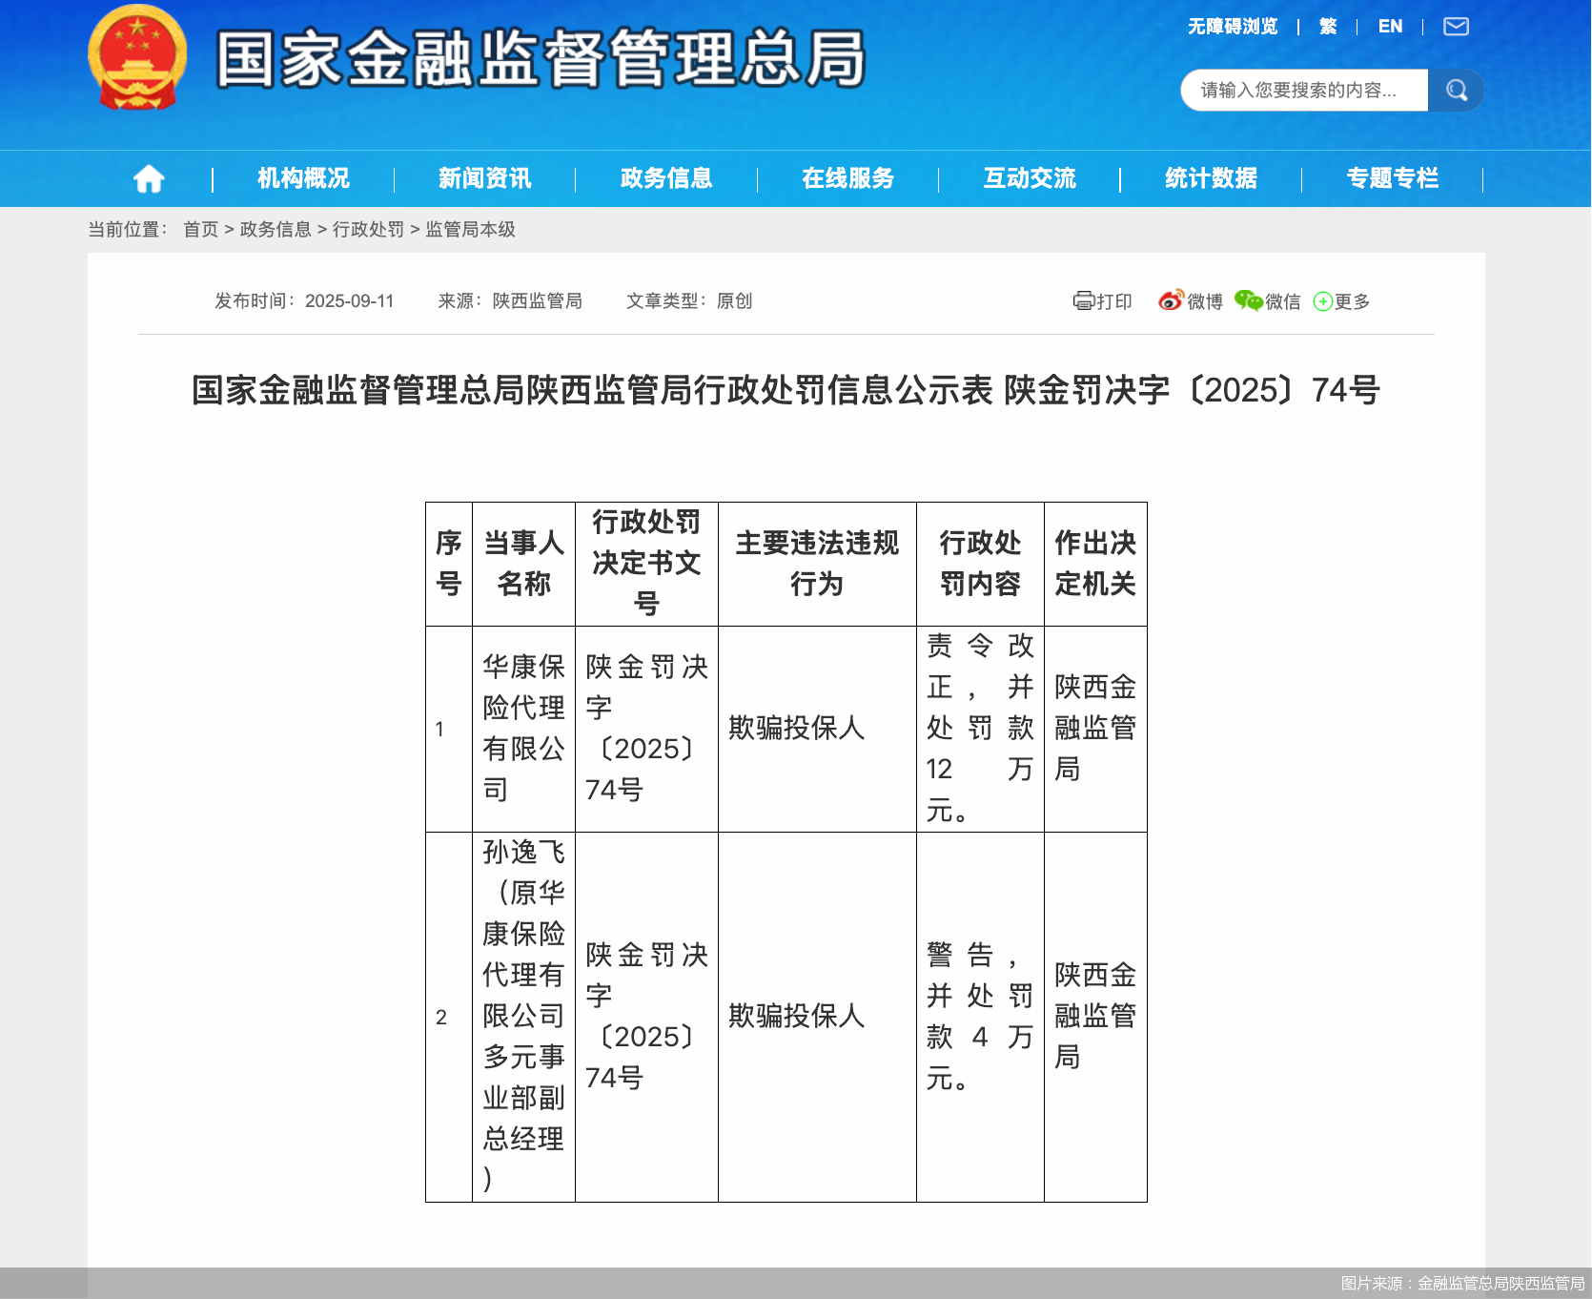The image size is (1592, 1299).
Task: Click the printer icon next to 打印
Action: pos(1083,301)
